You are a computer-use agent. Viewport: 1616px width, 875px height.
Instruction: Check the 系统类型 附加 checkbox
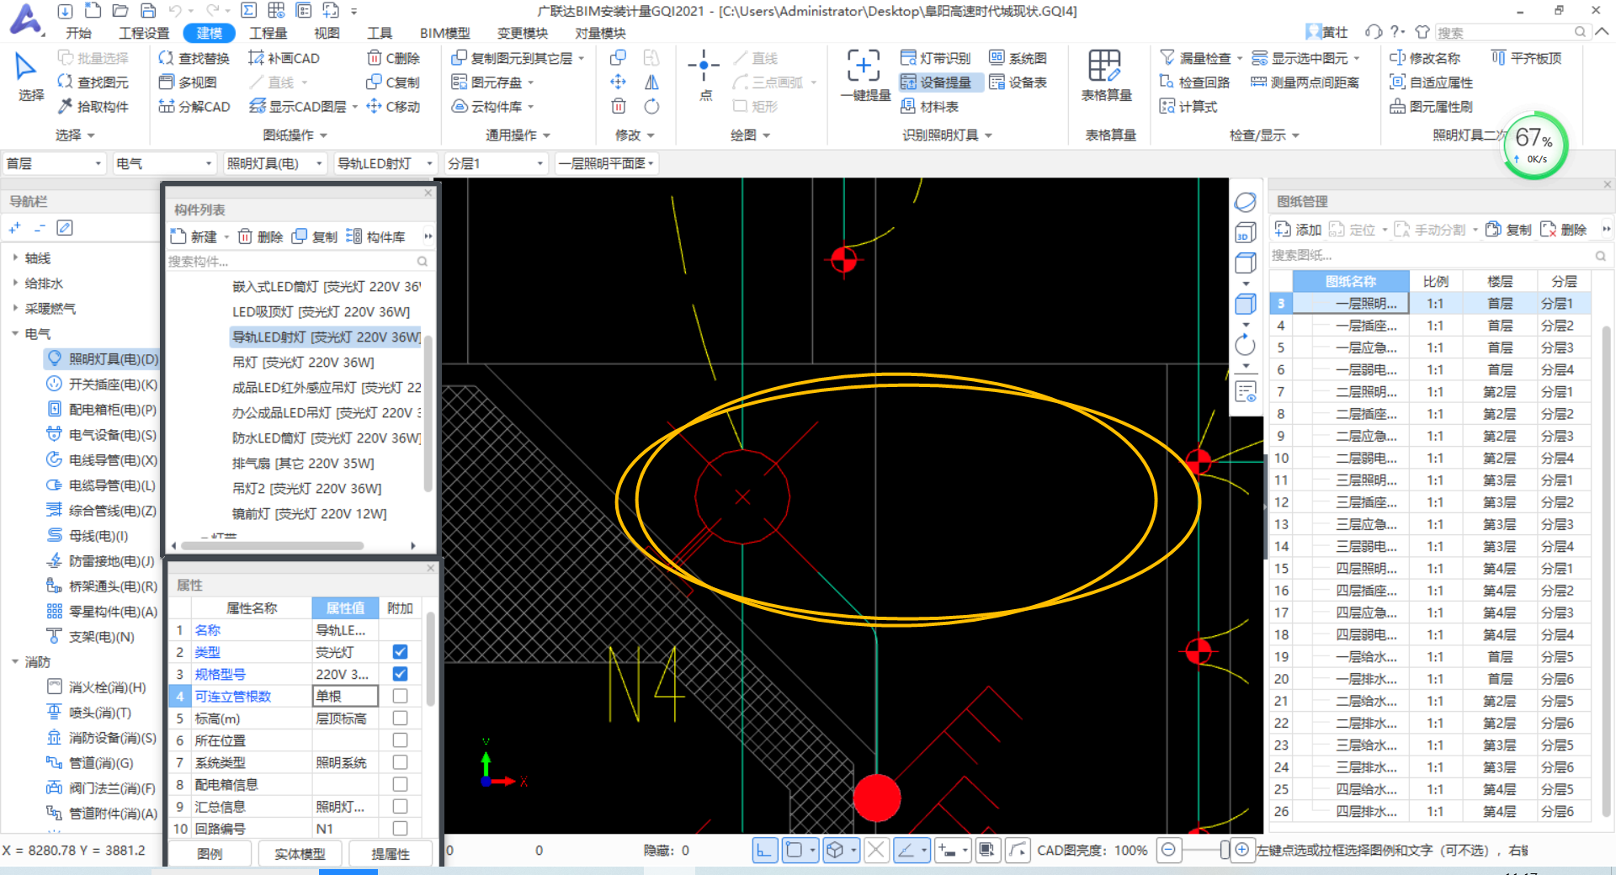[x=400, y=762]
